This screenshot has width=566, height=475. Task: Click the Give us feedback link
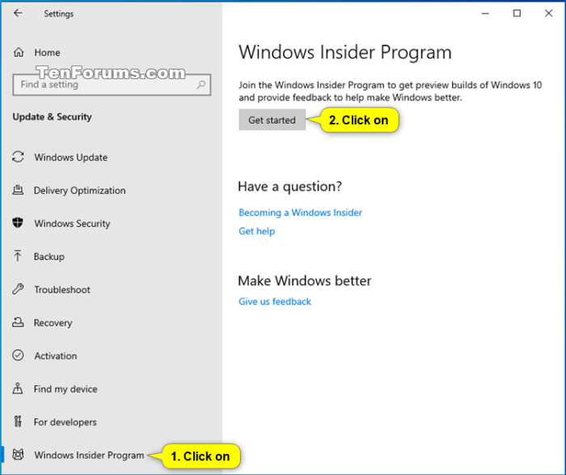click(275, 301)
